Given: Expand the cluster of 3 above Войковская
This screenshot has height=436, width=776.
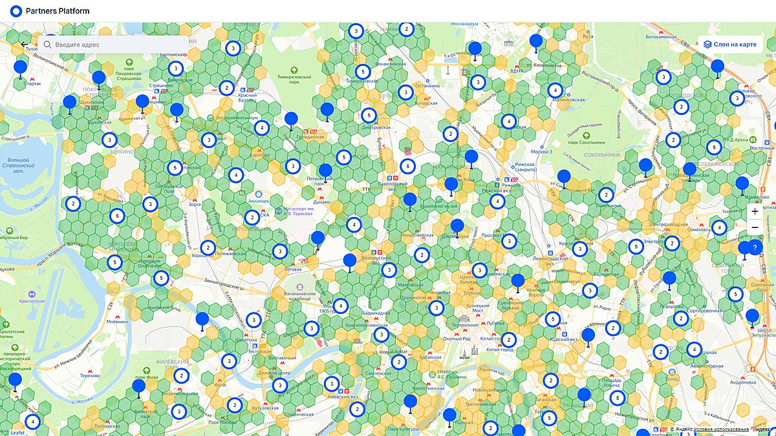Looking at the screenshot, I should (175, 68).
